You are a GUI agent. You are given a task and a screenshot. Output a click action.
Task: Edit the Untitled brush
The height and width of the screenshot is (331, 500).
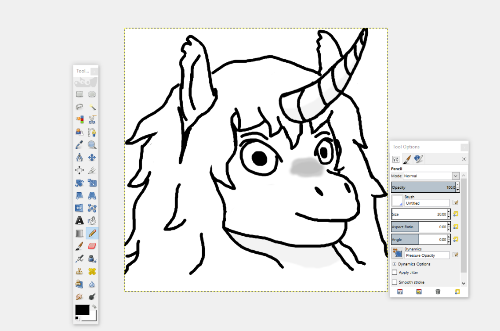(455, 203)
